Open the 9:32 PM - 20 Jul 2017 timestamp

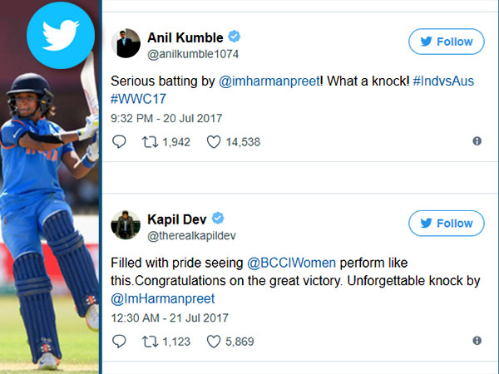pyautogui.click(x=166, y=118)
